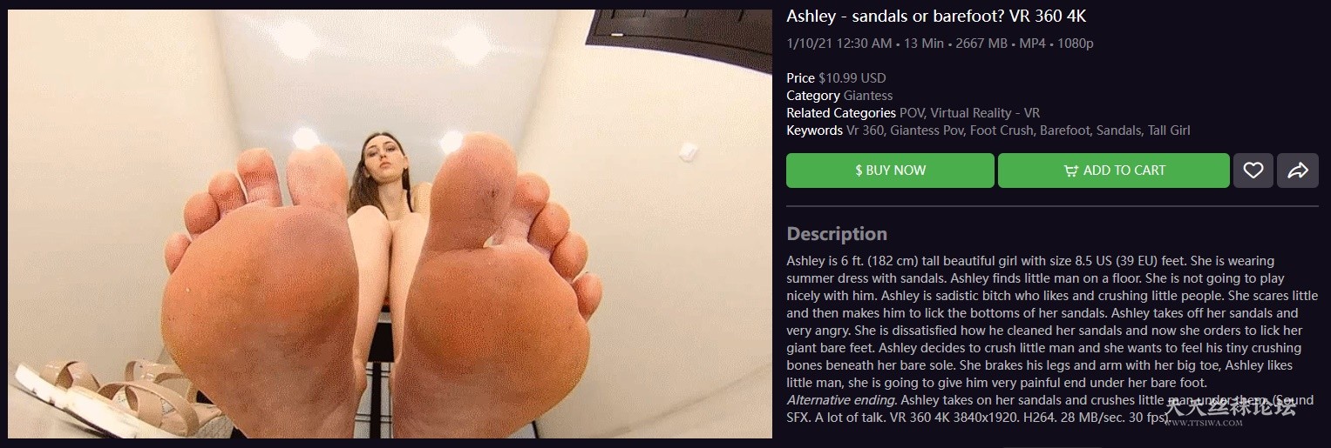Select the Tall Girl keyword
Image resolution: width=1331 pixels, height=448 pixels.
click(1169, 130)
